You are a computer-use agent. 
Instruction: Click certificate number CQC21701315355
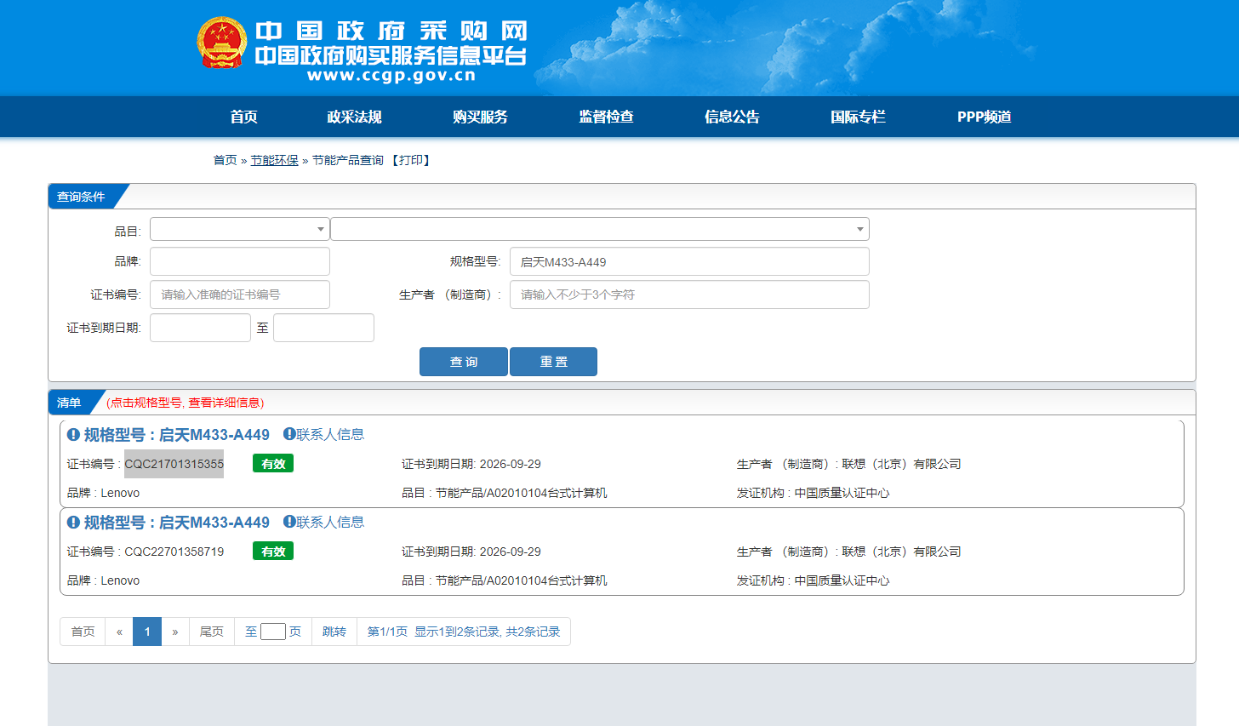[174, 464]
